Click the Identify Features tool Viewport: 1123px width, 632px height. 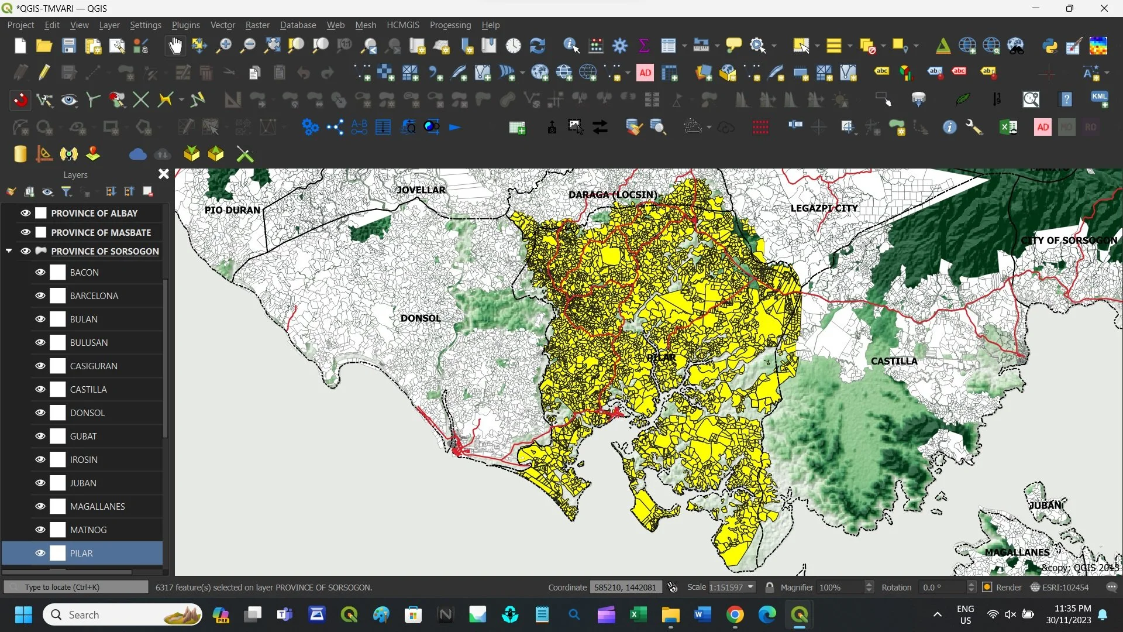(571, 46)
